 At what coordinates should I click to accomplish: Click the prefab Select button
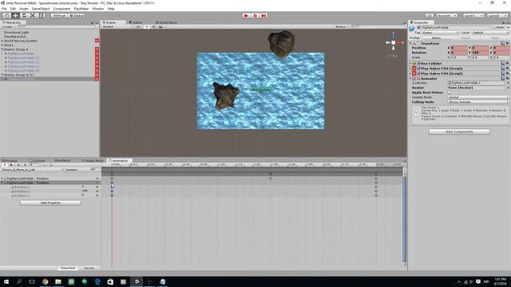pos(436,38)
